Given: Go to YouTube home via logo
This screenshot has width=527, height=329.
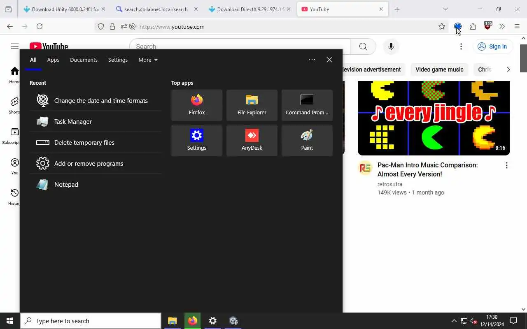Looking at the screenshot, I should [x=49, y=46].
